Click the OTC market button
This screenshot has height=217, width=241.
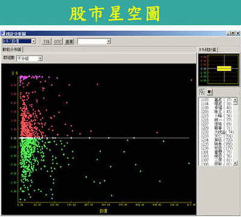pyautogui.click(x=58, y=42)
